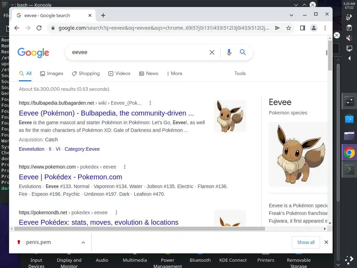This screenshot has width=357, height=268.
Task: Open options for the Bulbapedia result
Action: 150,103
